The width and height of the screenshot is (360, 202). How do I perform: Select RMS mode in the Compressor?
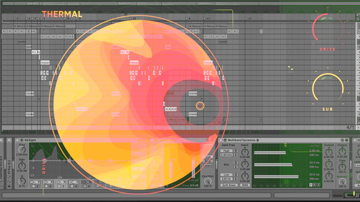[208, 161]
